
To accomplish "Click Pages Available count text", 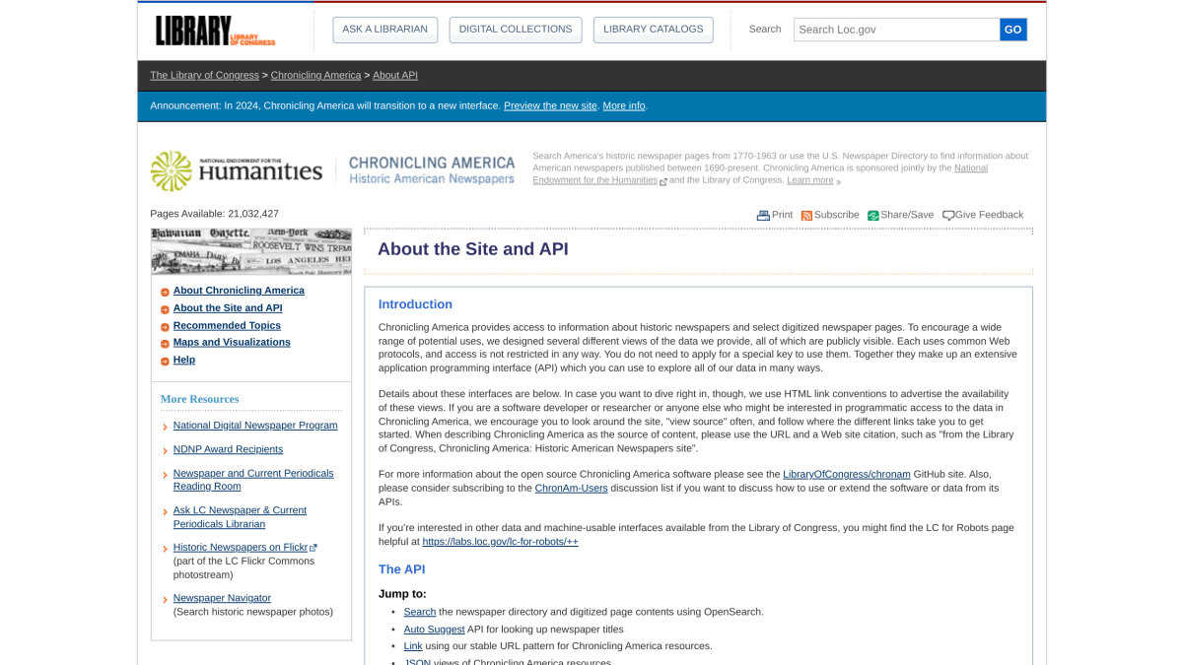I will pyautogui.click(x=214, y=214).
